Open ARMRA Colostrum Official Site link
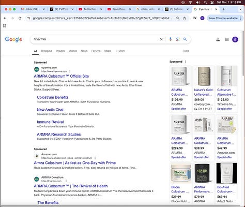 (x=62, y=76)
